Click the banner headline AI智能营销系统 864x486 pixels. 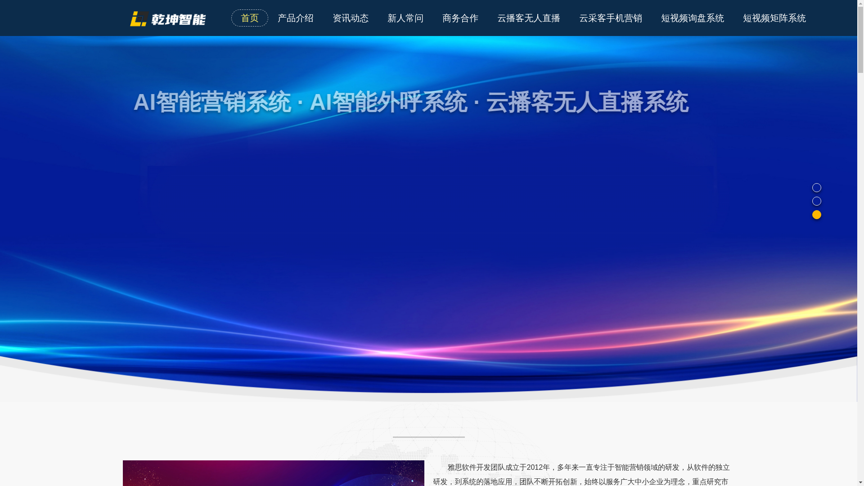click(x=212, y=102)
